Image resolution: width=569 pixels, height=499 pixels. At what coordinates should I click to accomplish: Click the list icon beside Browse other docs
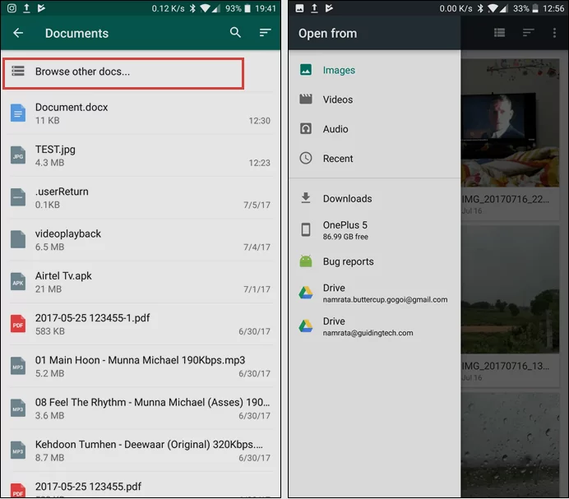point(18,71)
